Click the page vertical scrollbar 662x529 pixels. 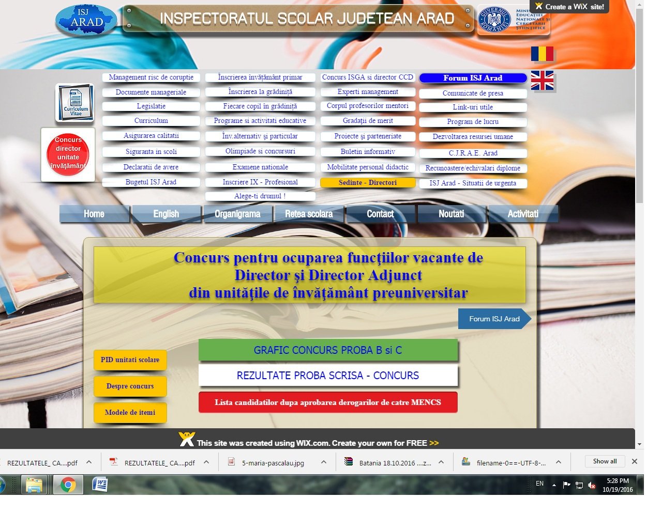[x=640, y=103]
